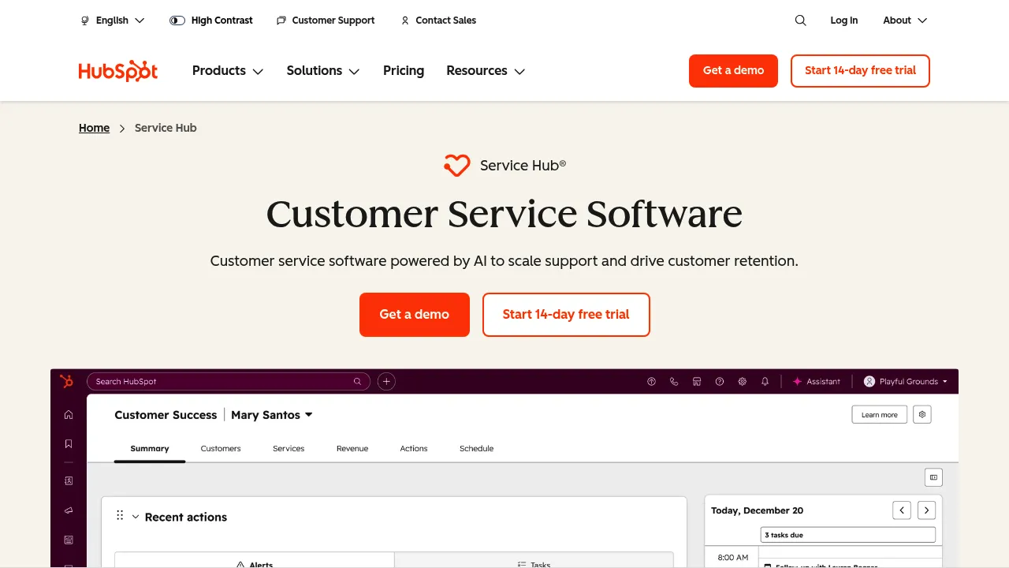Viewport: 1009px width, 568px height.
Task: Expand the Solutions menu
Action: pos(323,71)
